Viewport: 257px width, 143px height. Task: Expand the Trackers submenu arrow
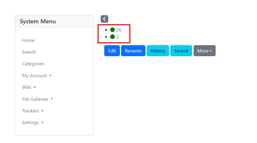click(x=42, y=111)
